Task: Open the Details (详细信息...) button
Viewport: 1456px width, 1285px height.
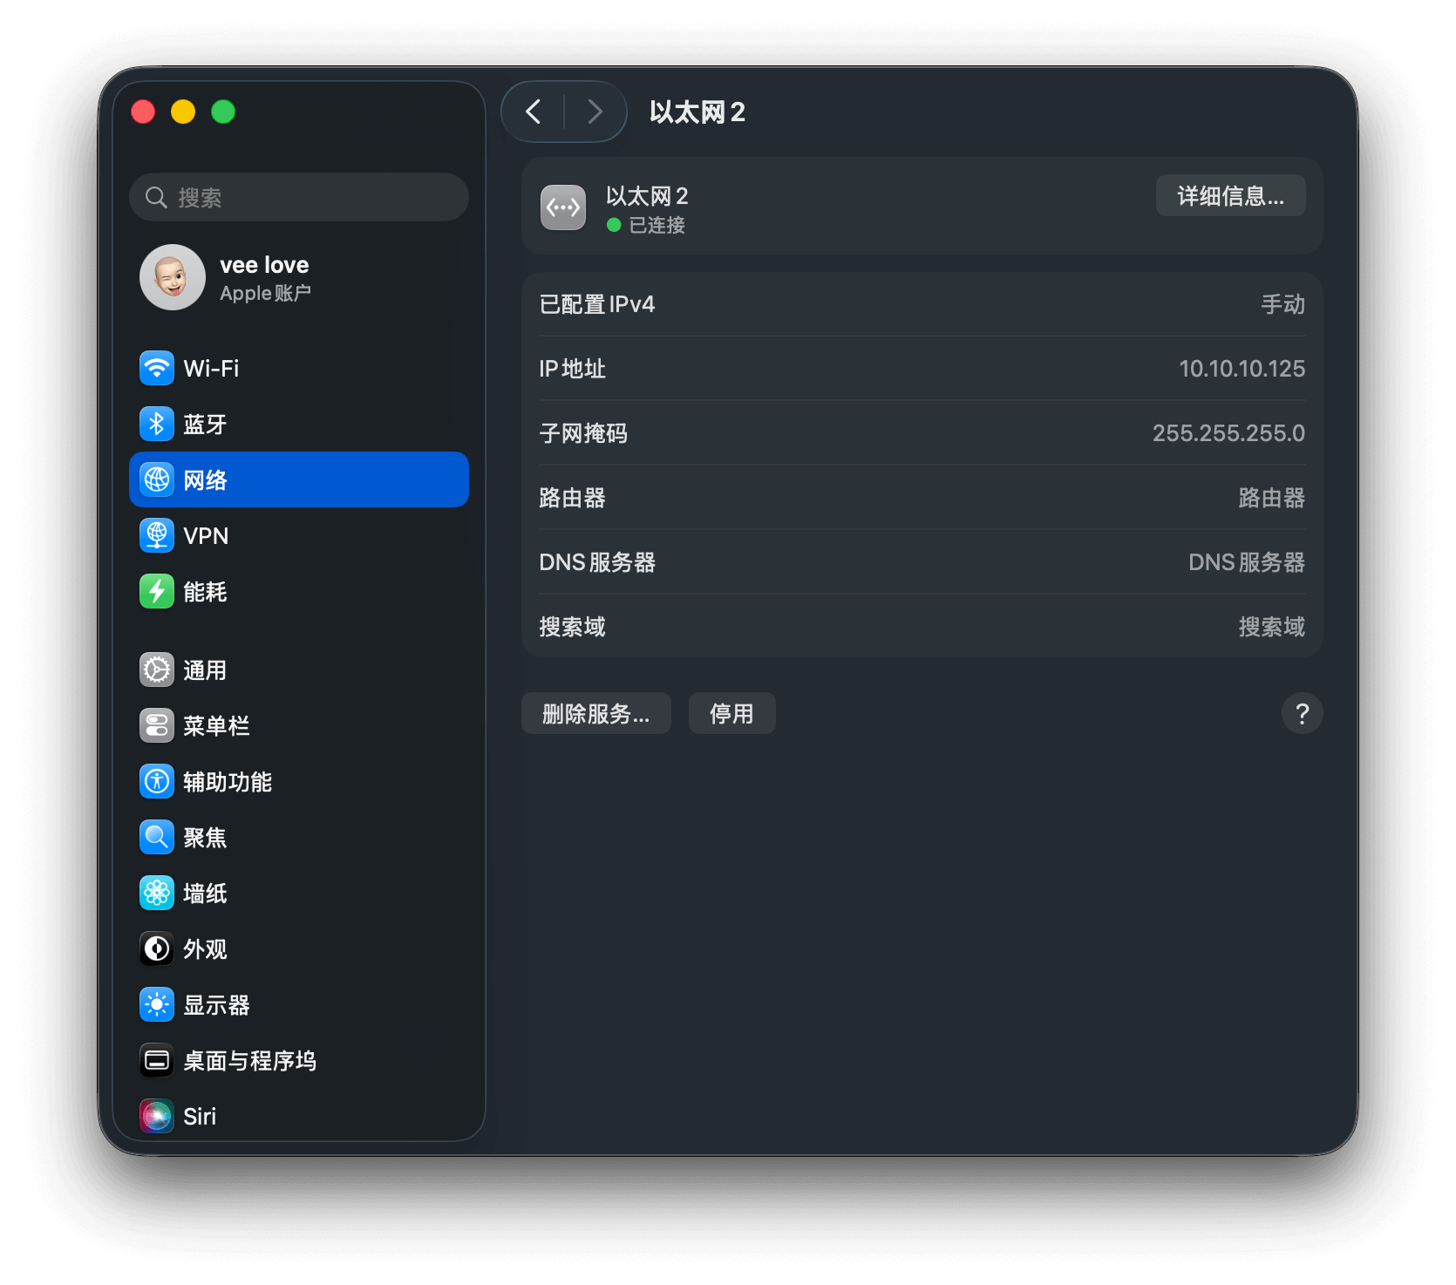Action: coord(1230,196)
